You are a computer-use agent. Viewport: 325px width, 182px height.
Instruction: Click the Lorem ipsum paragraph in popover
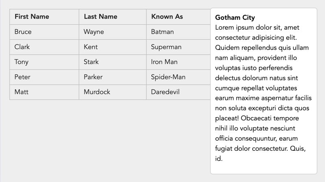coord(263,93)
